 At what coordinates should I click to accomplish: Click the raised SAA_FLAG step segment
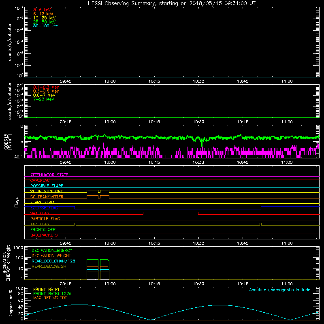pyautogui.click(x=171, y=212)
